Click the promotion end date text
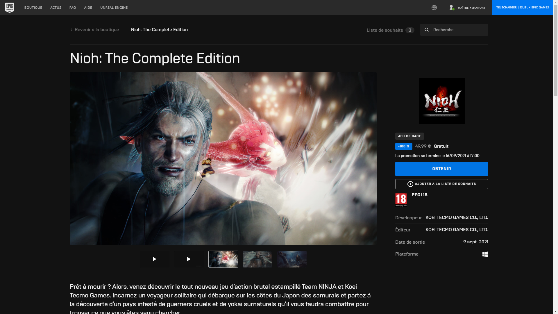558x314 pixels. 437,156
